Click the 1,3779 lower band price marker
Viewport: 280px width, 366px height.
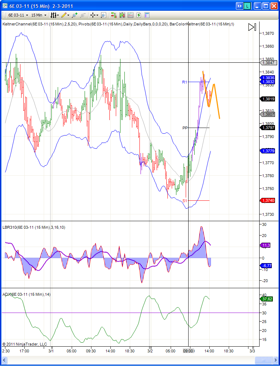(x=267, y=151)
